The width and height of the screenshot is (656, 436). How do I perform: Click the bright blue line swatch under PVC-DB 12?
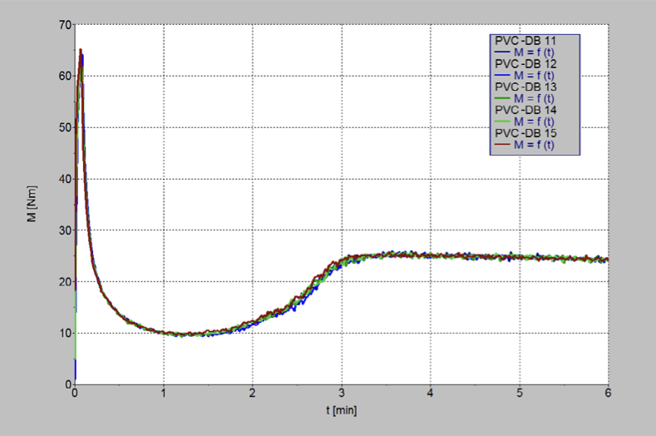503,75
